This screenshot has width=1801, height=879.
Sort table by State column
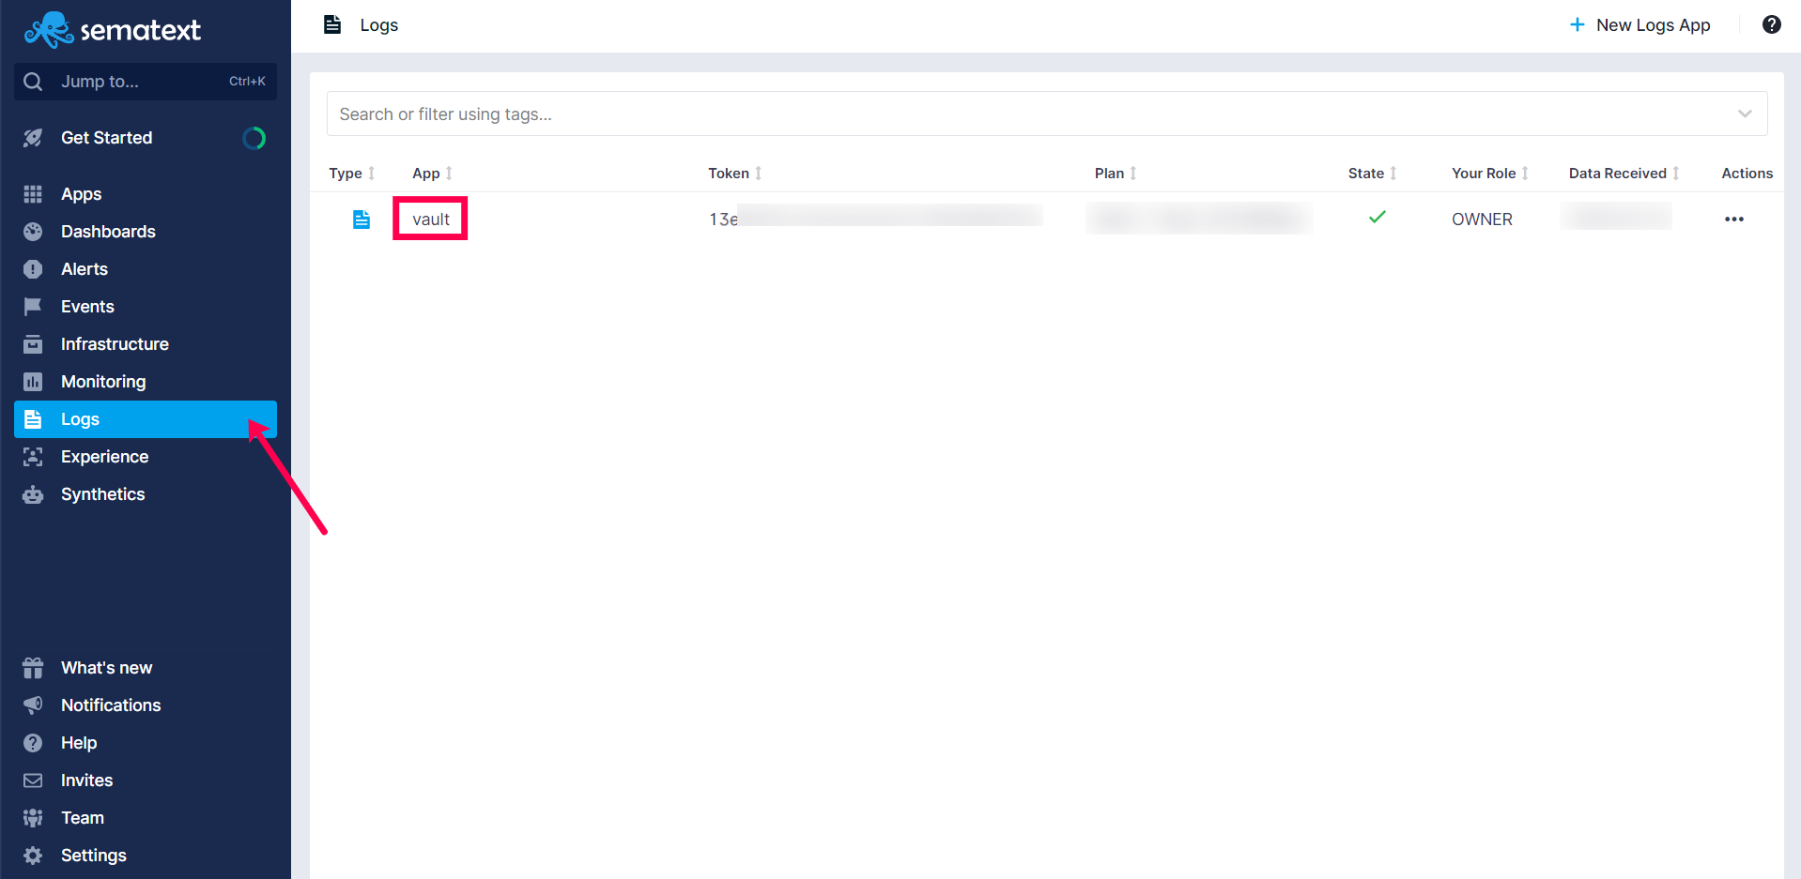[x=1373, y=174]
